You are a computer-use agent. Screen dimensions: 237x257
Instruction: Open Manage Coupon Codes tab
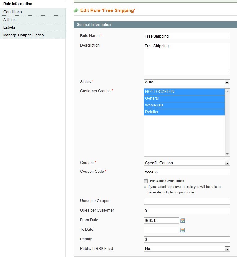(24, 35)
